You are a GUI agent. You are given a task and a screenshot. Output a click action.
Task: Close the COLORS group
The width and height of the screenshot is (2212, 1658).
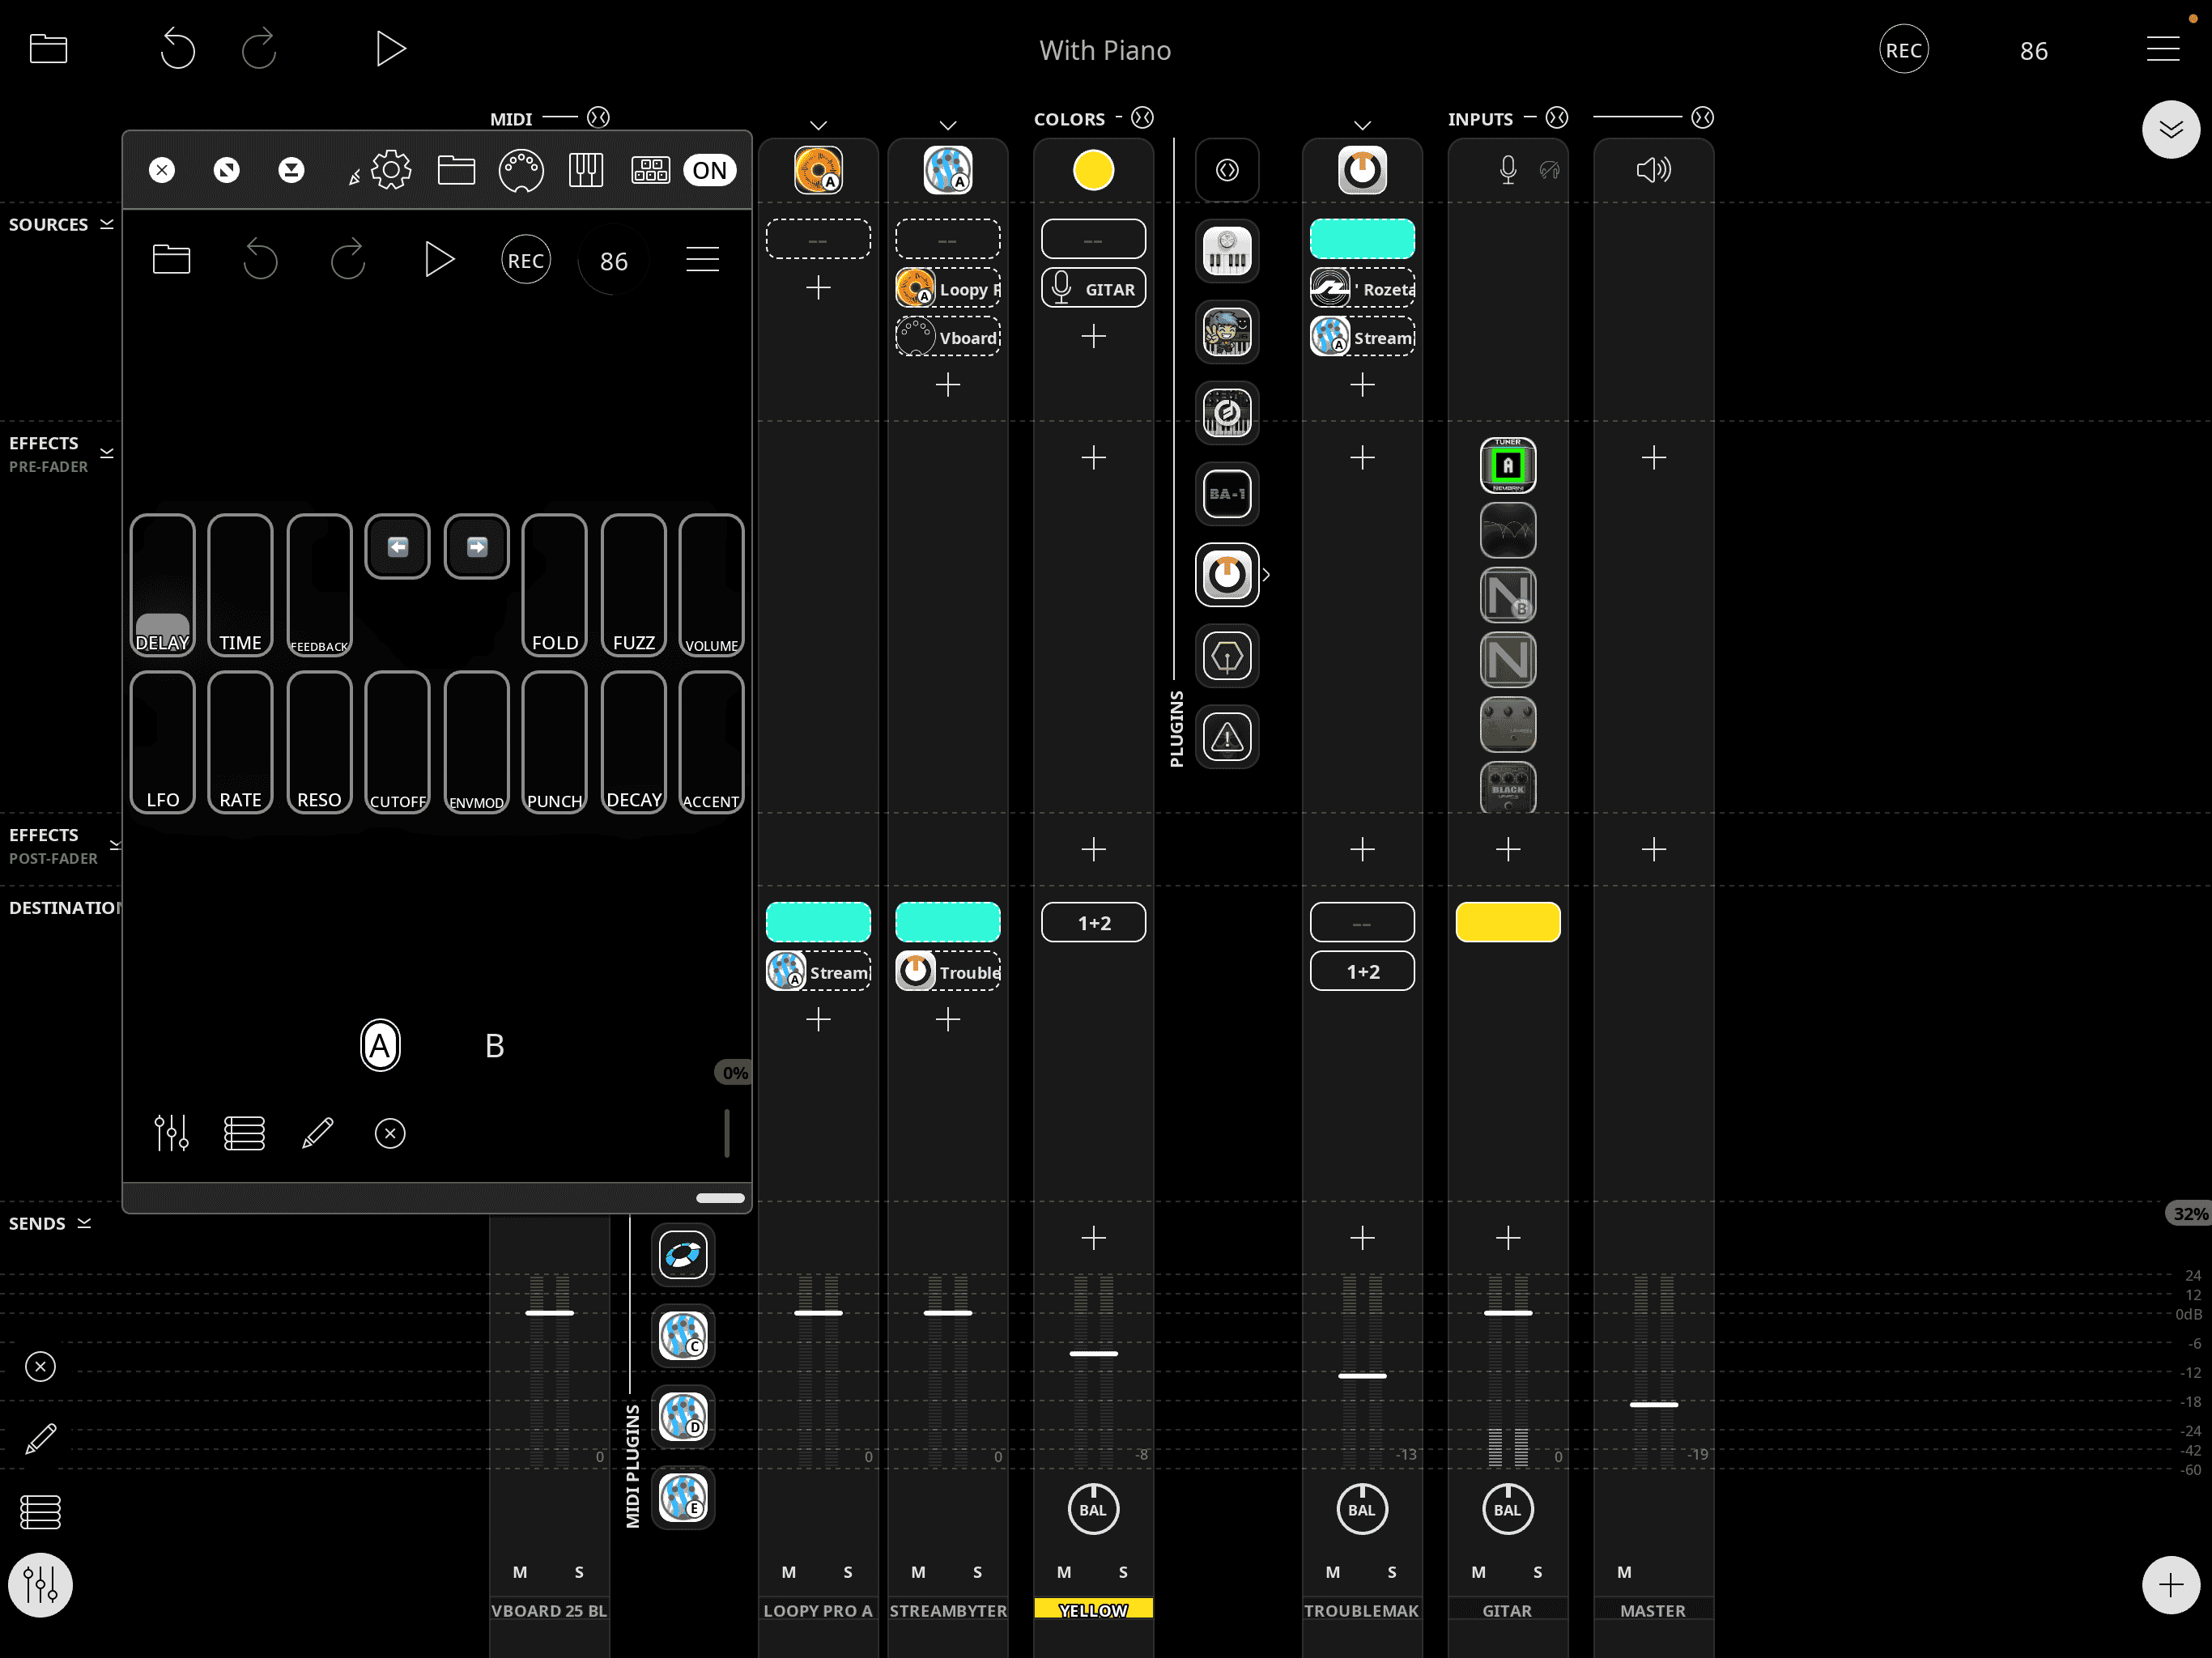1142,118
